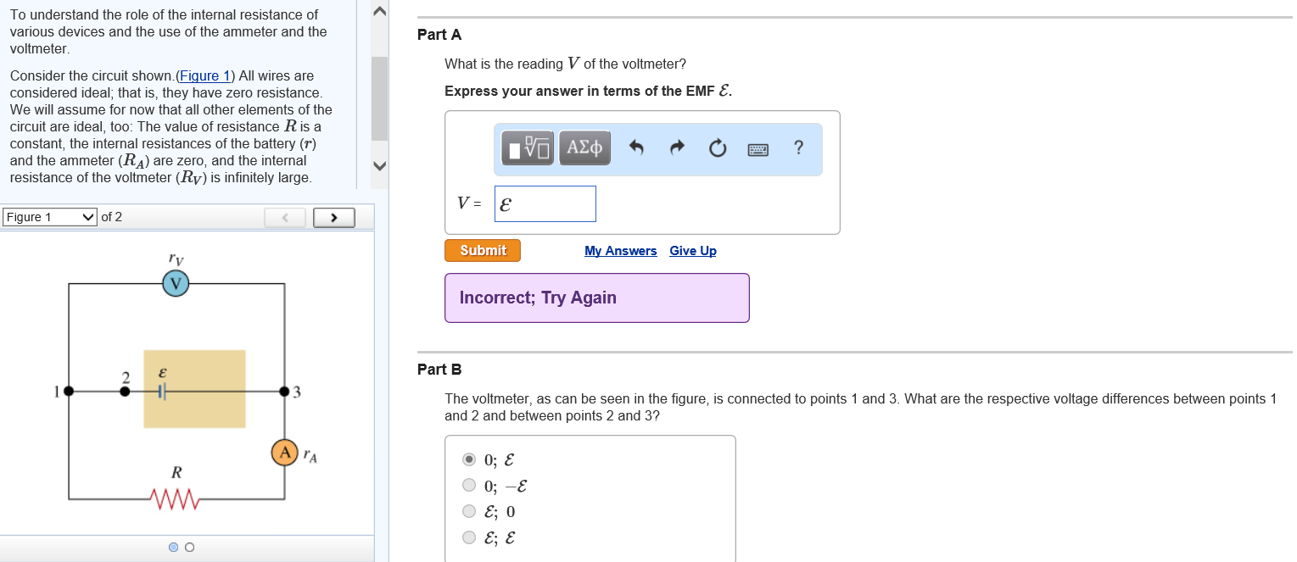
Task: Open the Greek symbols palette
Action: pos(584,148)
